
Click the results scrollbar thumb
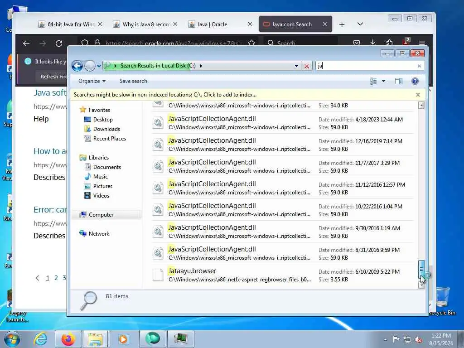pos(421,269)
